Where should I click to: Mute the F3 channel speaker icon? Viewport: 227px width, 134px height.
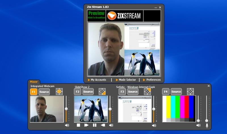point(154,125)
